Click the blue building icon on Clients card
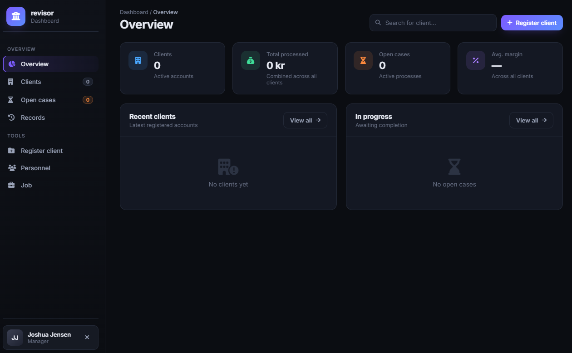Screen dimensions: 572x353 (x=138, y=60)
